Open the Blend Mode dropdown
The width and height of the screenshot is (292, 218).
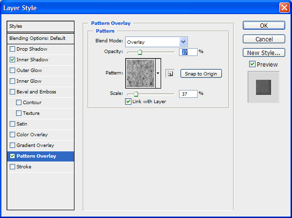tap(183, 42)
